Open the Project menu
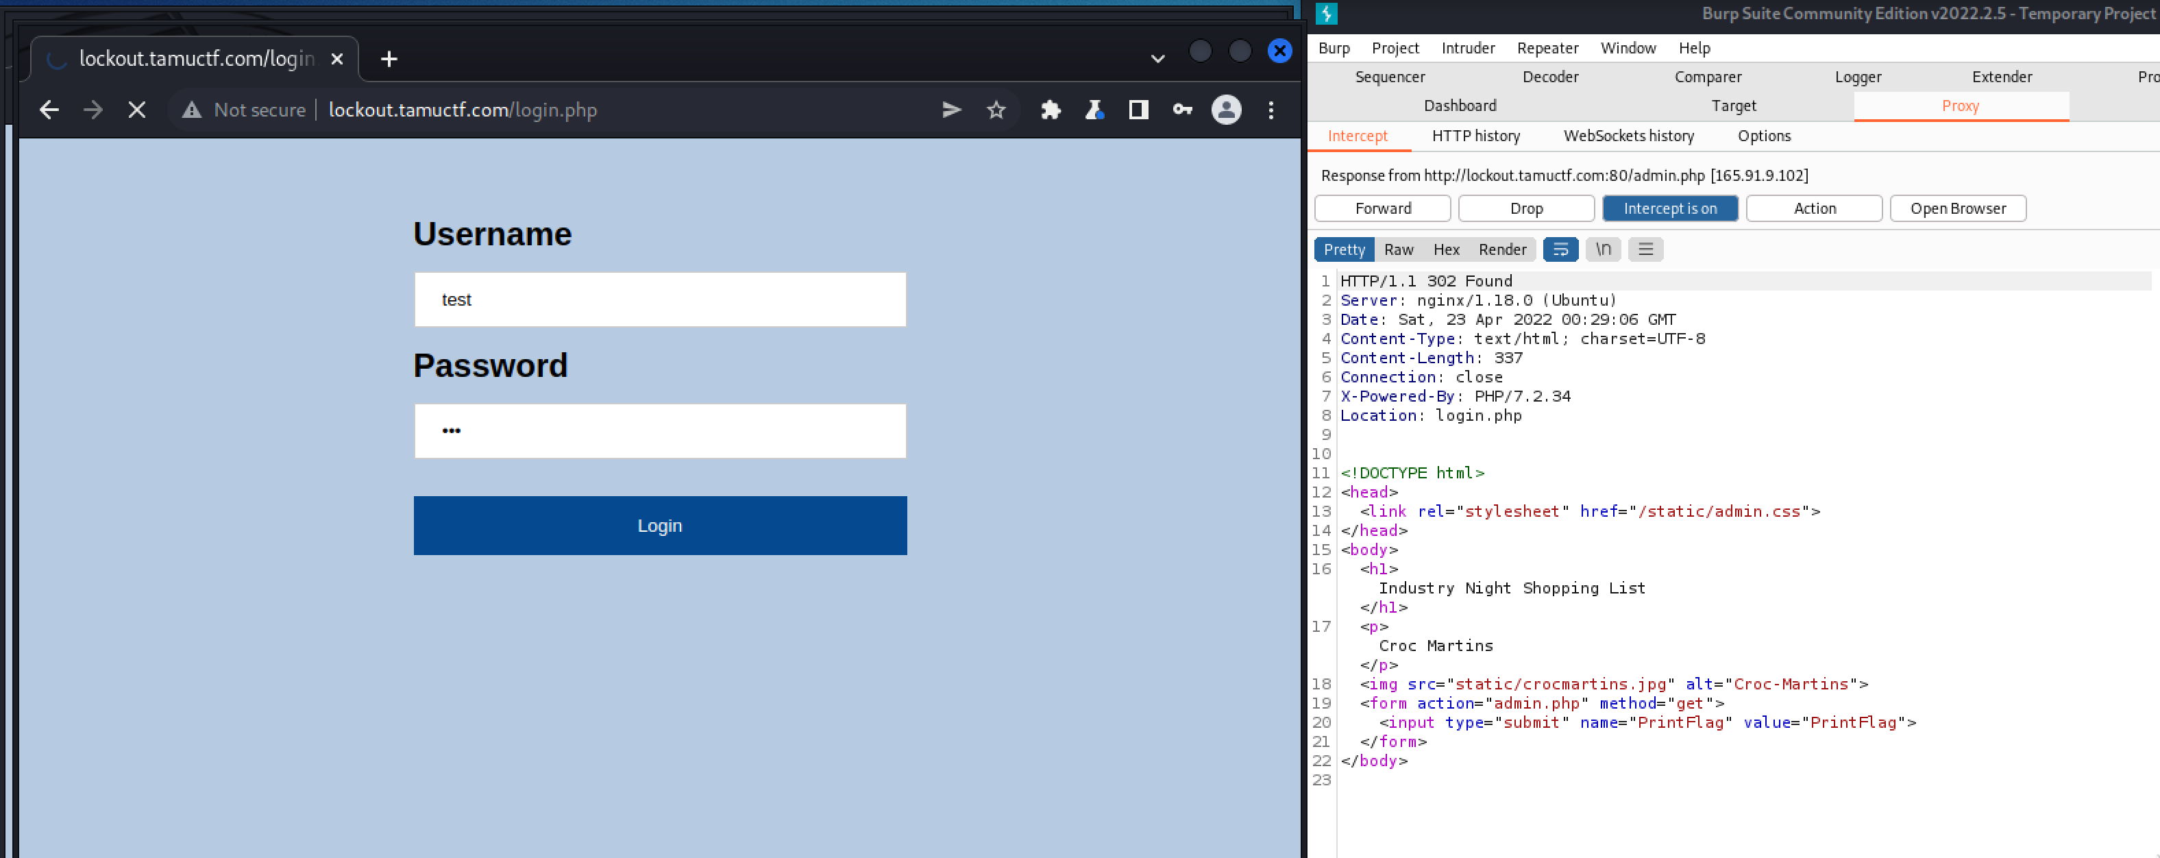The image size is (2160, 858). 1395,48
